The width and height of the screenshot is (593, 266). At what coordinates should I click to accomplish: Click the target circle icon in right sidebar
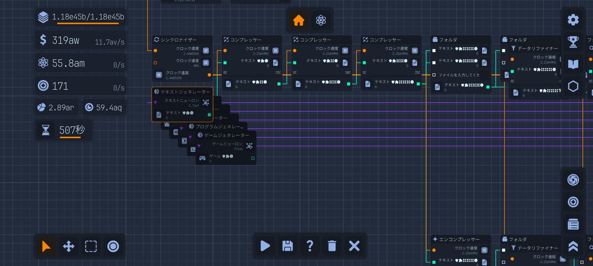click(x=573, y=202)
